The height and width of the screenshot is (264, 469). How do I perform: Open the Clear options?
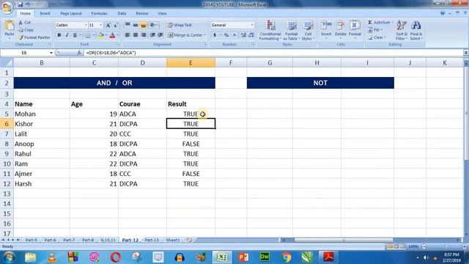[377, 37]
